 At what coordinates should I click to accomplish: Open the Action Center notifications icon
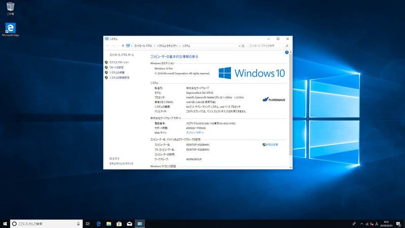[x=398, y=224]
